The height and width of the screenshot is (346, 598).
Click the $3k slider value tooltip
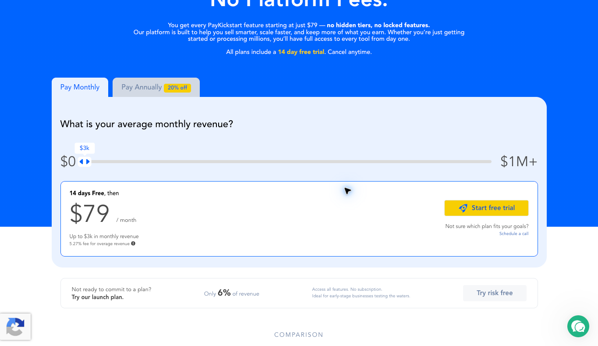click(x=85, y=148)
